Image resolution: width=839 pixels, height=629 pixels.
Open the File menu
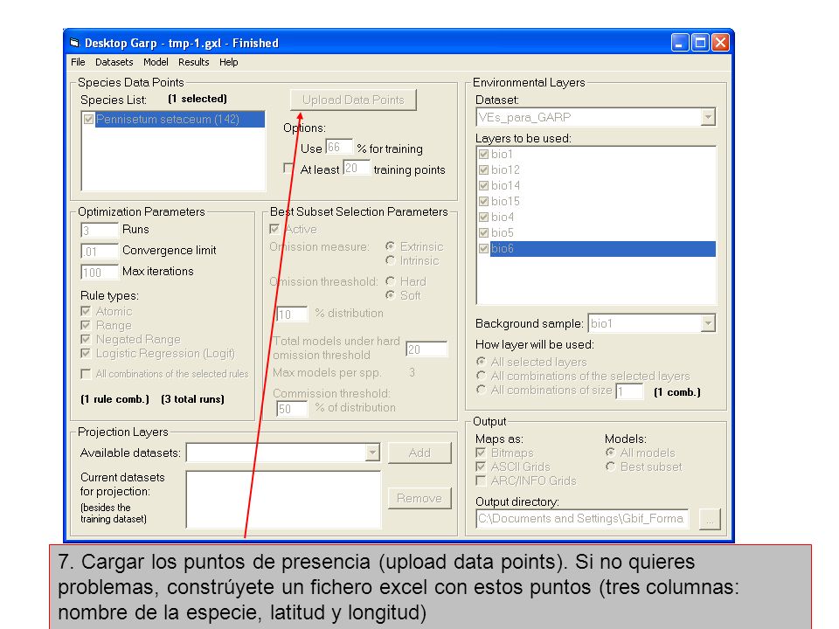click(x=78, y=62)
